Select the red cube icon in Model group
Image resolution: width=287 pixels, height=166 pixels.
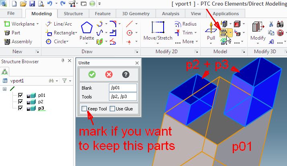click(x=237, y=24)
